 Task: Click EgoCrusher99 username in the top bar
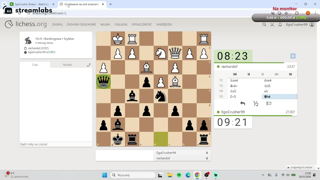pyautogui.click(x=297, y=24)
